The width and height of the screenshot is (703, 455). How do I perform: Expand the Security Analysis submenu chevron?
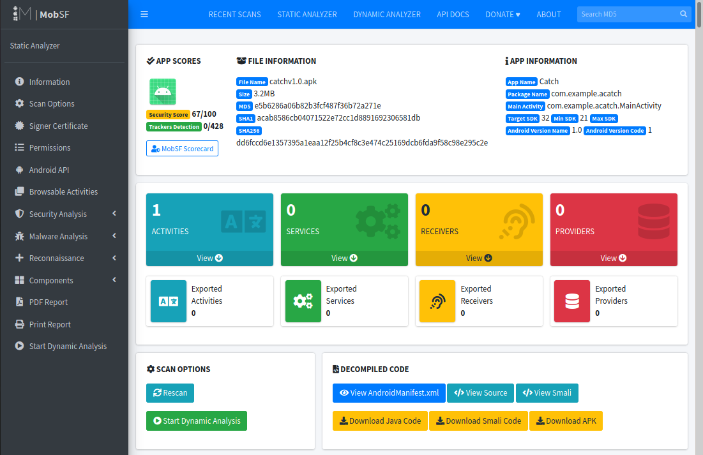(x=114, y=213)
